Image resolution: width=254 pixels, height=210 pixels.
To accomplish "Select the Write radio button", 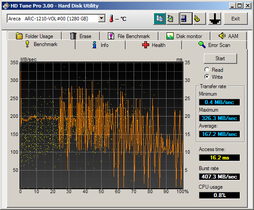I will click(x=207, y=77).
